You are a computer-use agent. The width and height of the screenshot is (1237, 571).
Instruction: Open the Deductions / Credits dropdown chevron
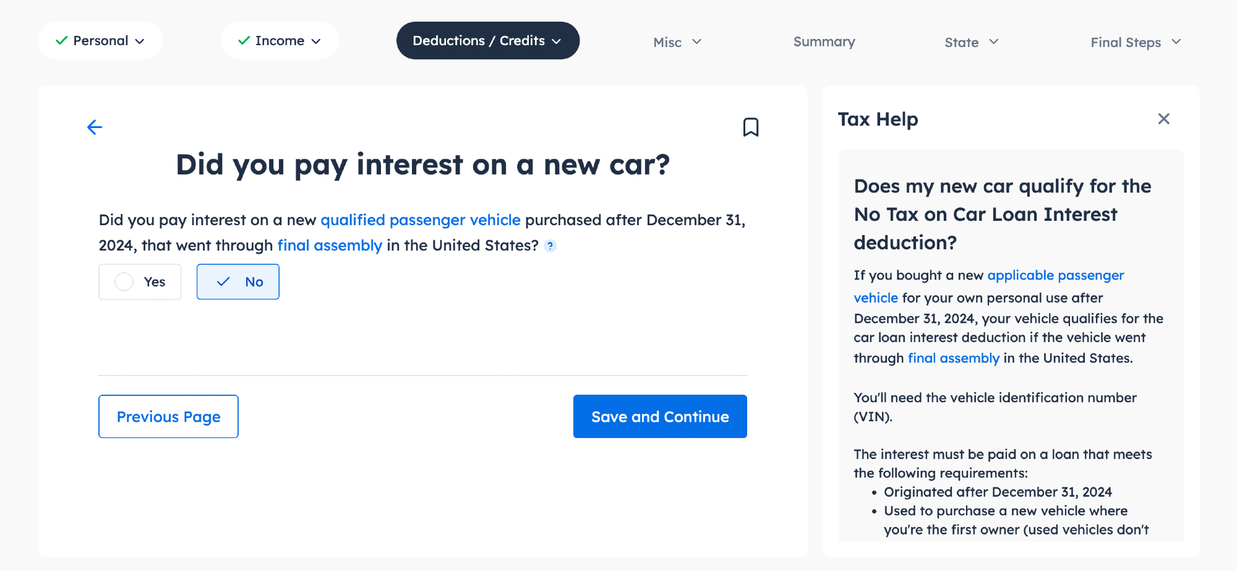pyautogui.click(x=557, y=41)
